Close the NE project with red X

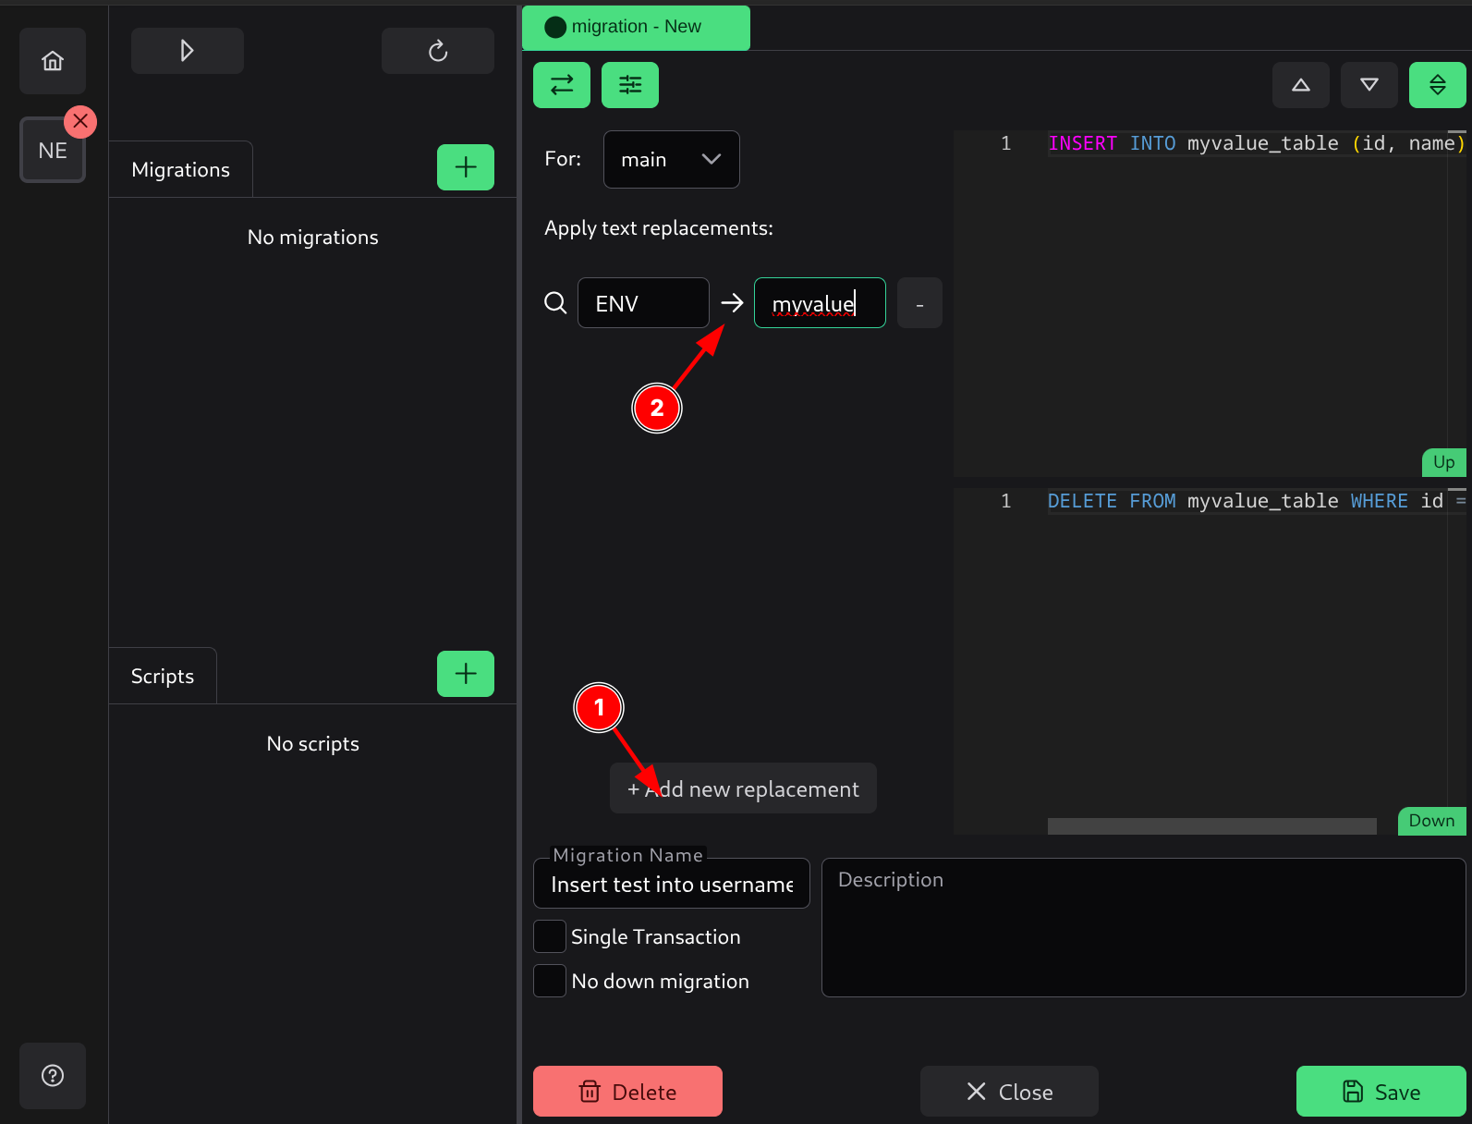click(x=80, y=121)
